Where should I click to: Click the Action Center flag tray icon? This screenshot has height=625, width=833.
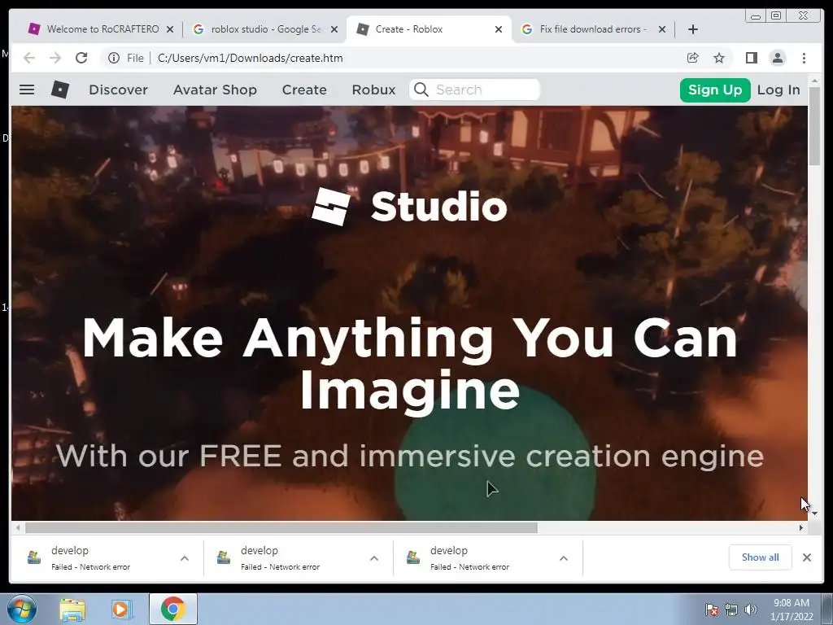pos(711,610)
